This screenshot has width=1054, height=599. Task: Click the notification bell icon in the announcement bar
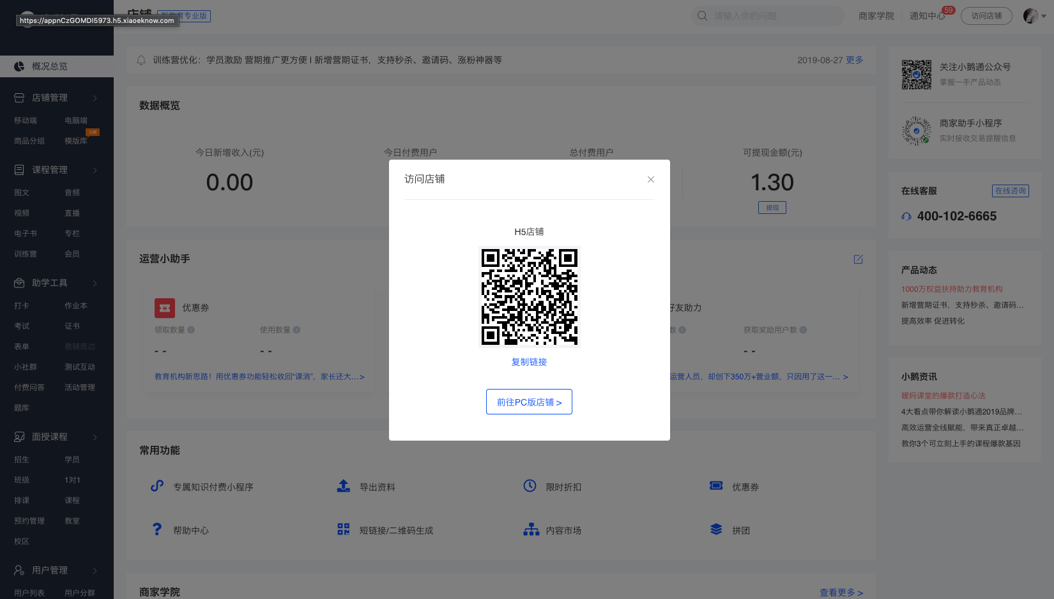click(x=141, y=60)
